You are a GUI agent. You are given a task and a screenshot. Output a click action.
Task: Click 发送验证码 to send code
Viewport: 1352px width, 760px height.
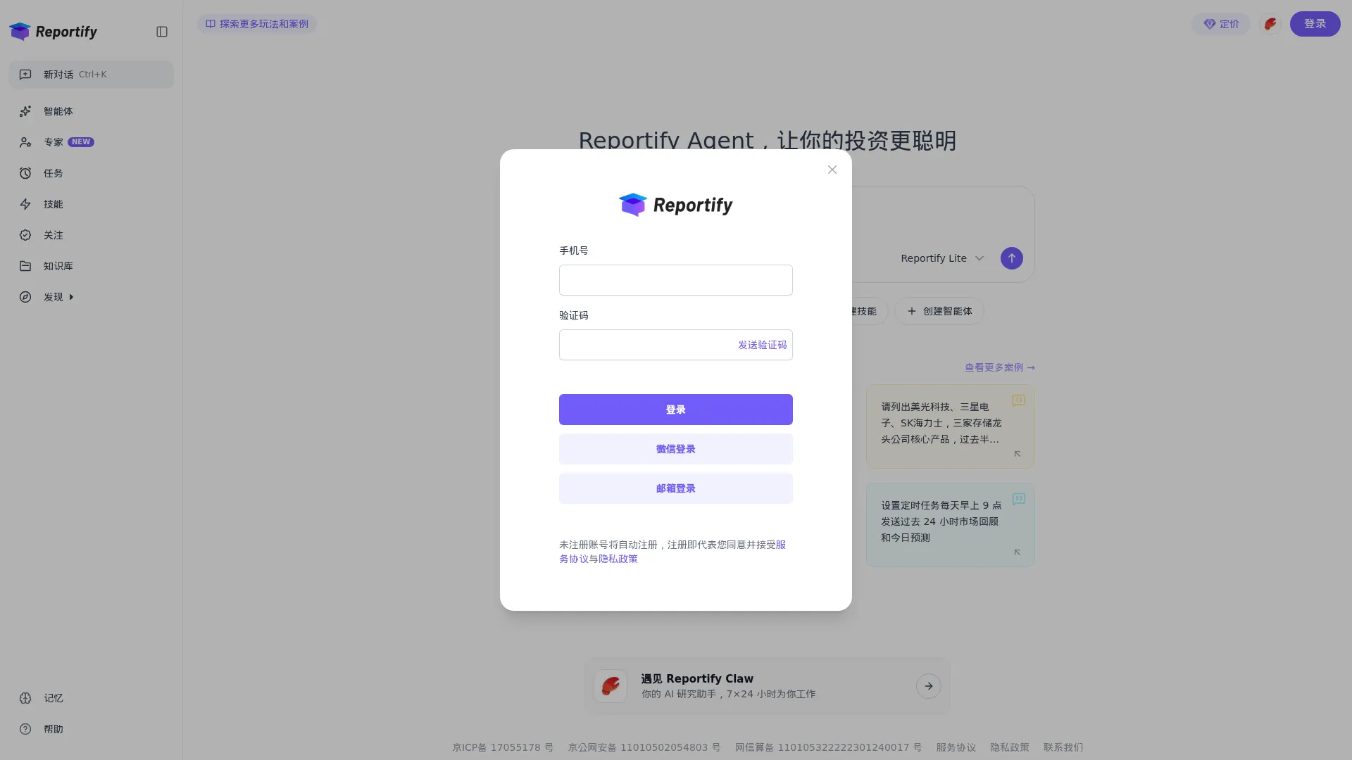coord(762,345)
